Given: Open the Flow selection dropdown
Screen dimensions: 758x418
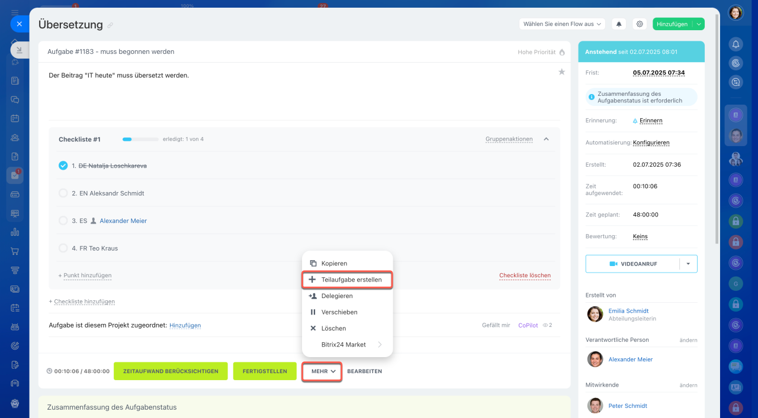Looking at the screenshot, I should point(562,24).
